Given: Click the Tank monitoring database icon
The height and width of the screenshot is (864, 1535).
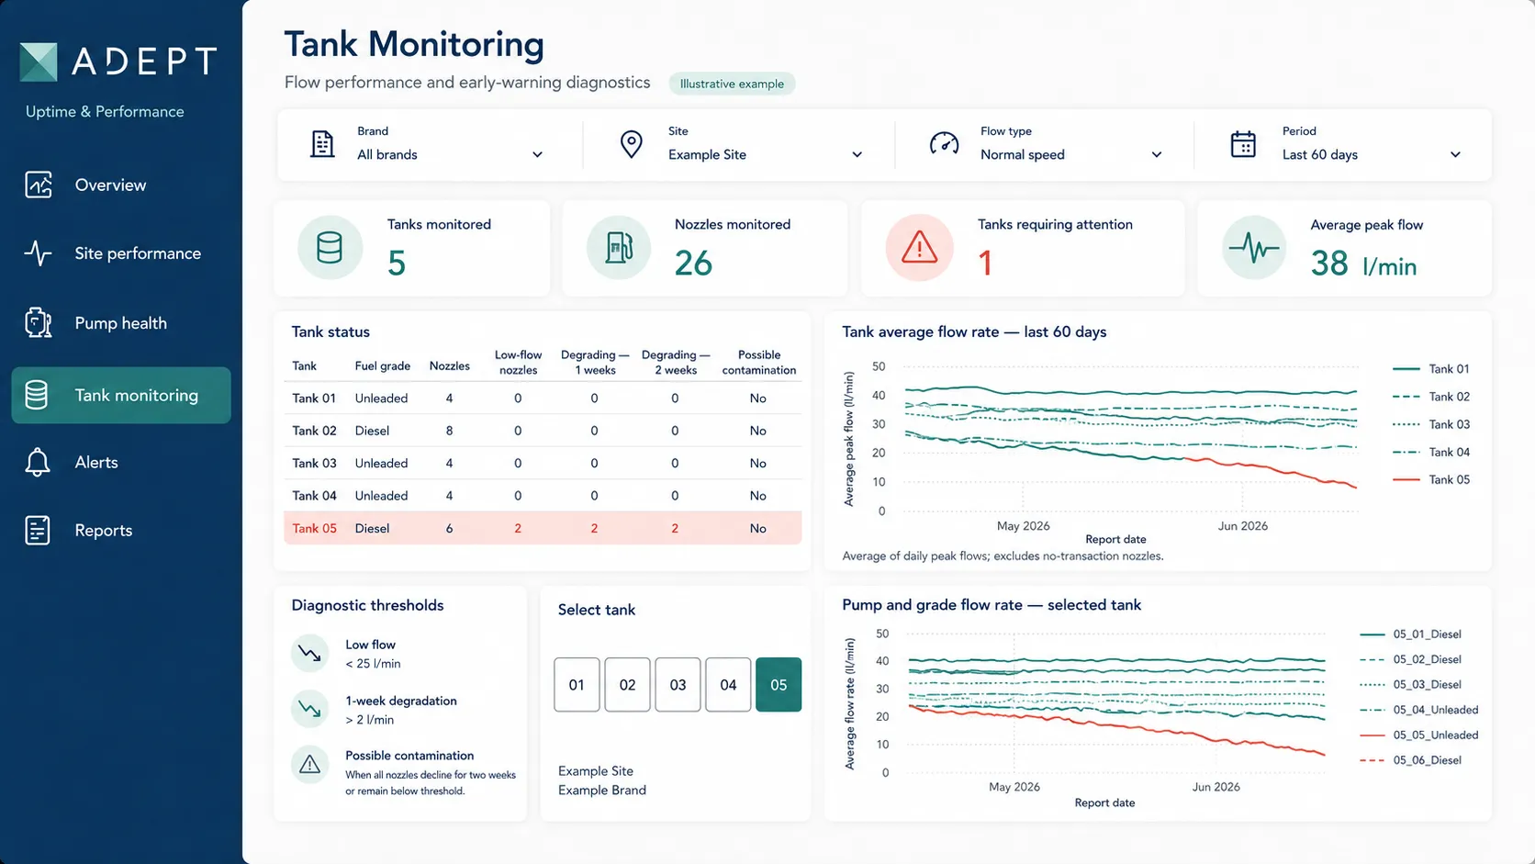Looking at the screenshot, I should [x=37, y=395].
